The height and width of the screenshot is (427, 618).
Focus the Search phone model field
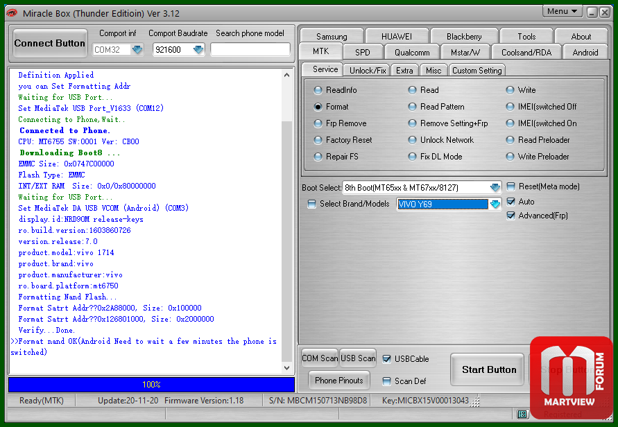click(x=250, y=50)
